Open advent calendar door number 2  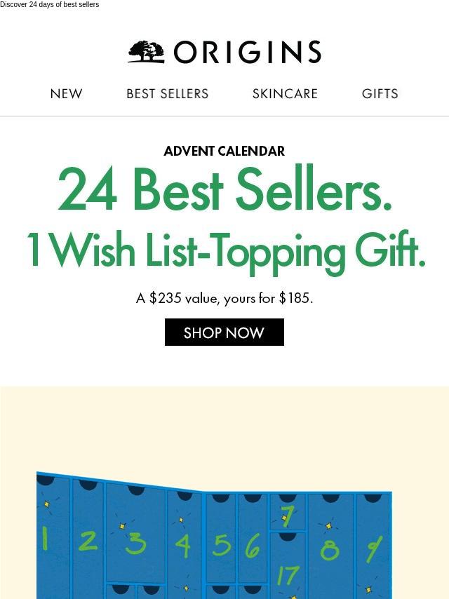pyautogui.click(x=88, y=540)
